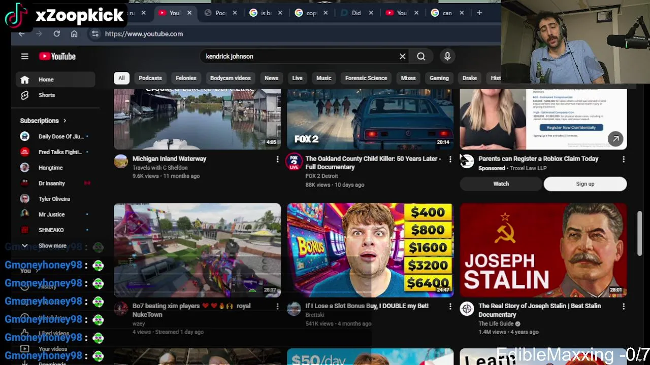Open options for Bo7 beating xim players video

point(277,306)
